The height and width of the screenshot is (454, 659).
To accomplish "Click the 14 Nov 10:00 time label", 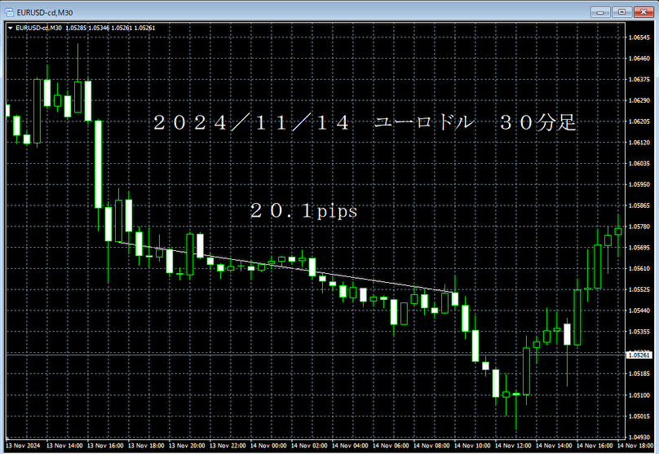I will (472, 445).
